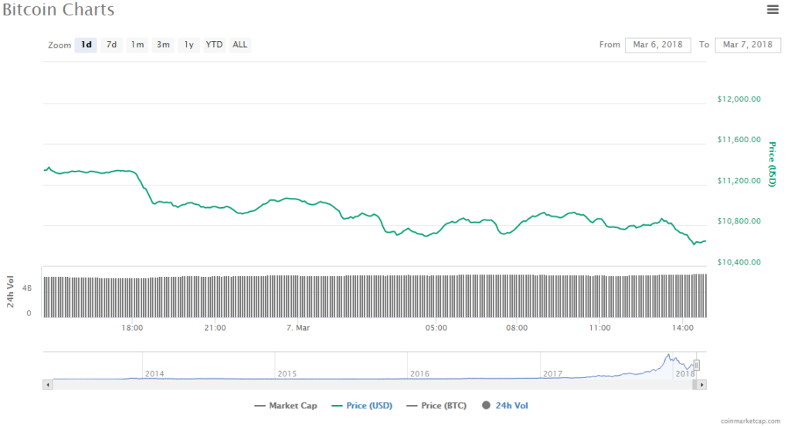Click the green price line near 05:00
Screen dimensions: 791x426
[436, 232]
